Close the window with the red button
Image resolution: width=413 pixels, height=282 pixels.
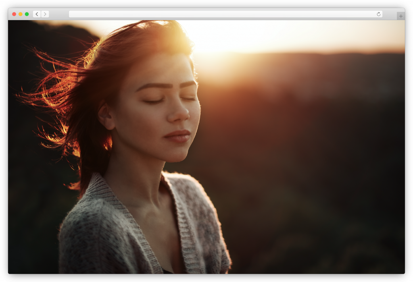point(14,14)
